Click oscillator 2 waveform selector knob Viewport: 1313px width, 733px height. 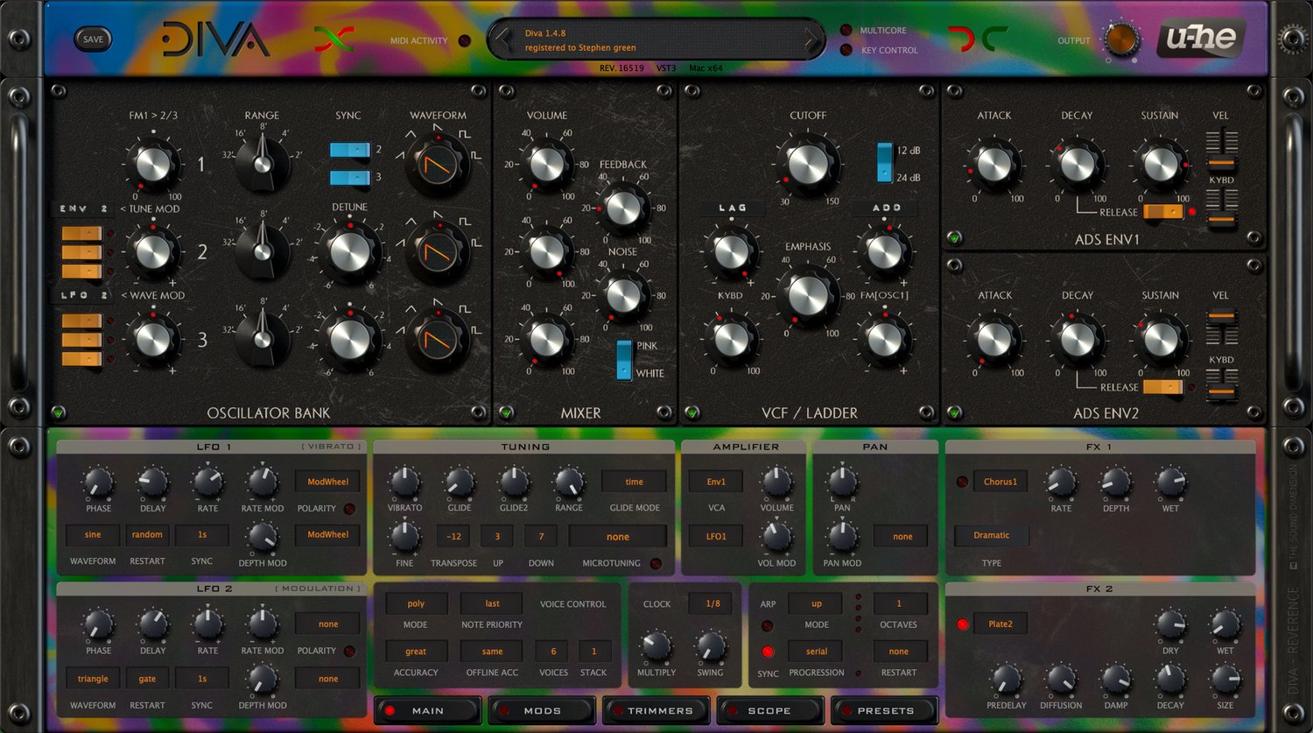pyautogui.click(x=438, y=252)
